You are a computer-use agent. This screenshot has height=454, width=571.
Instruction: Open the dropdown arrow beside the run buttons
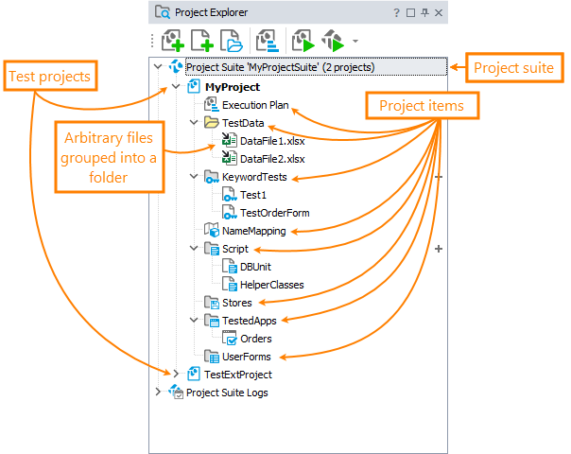[355, 42]
